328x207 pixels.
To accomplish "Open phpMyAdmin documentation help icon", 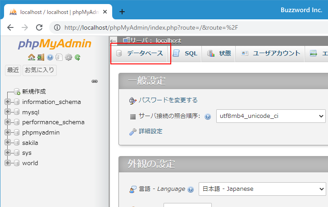I will coord(50,57).
